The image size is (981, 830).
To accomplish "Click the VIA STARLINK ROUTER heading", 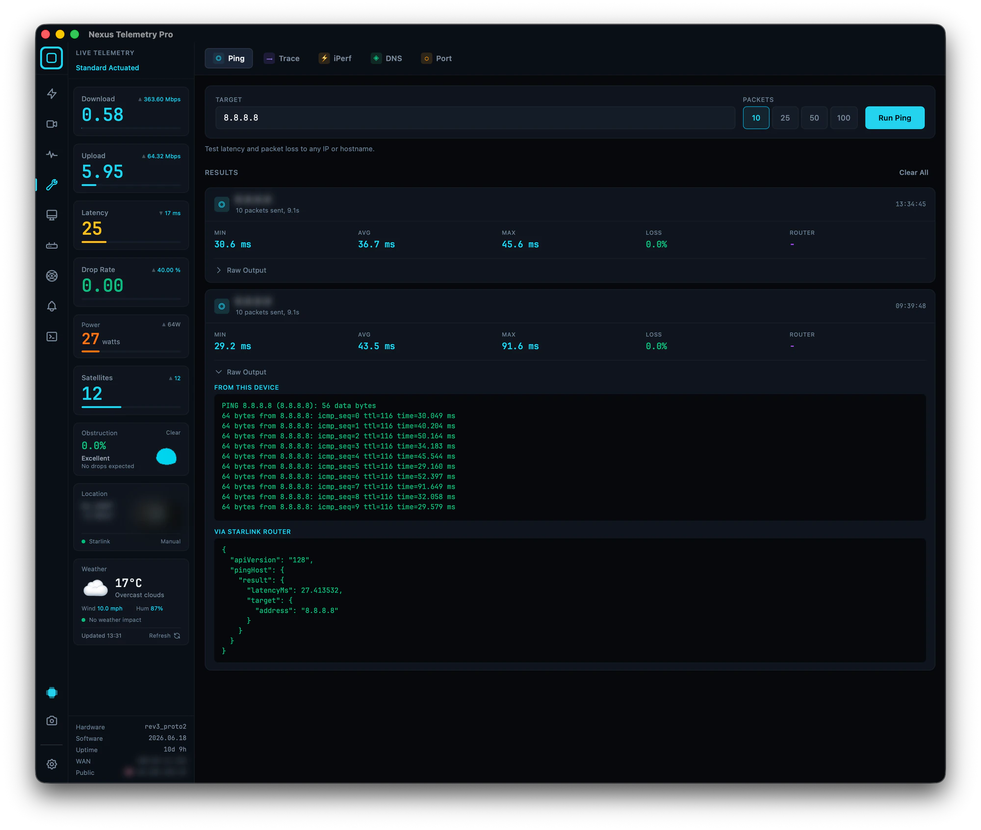I will coord(252,532).
